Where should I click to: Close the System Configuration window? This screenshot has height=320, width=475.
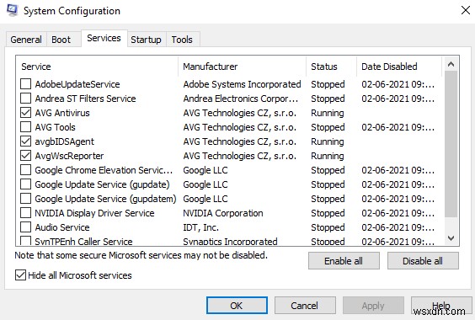465,10
